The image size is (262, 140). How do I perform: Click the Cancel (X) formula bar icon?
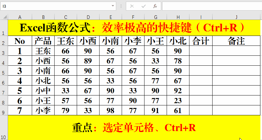[x=132, y=6]
